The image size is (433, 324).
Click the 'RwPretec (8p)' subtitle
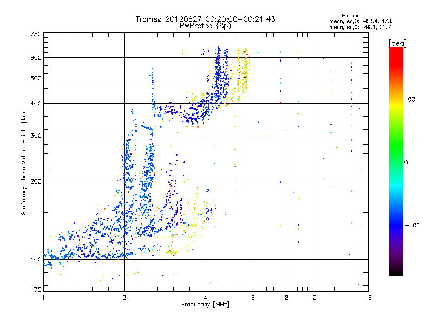206,26
